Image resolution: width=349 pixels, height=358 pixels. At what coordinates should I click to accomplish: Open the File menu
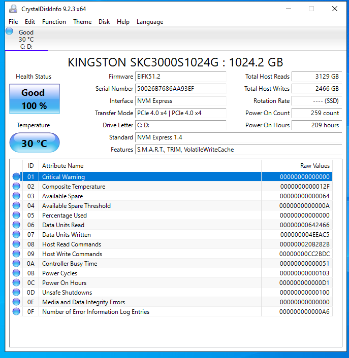[13, 22]
